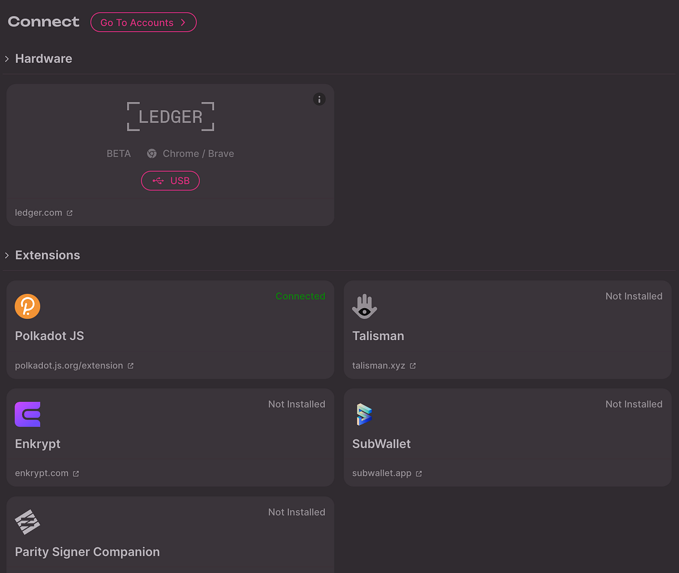Open the info tooltip on the Ledger card
This screenshot has height=573, width=679.
tap(319, 99)
